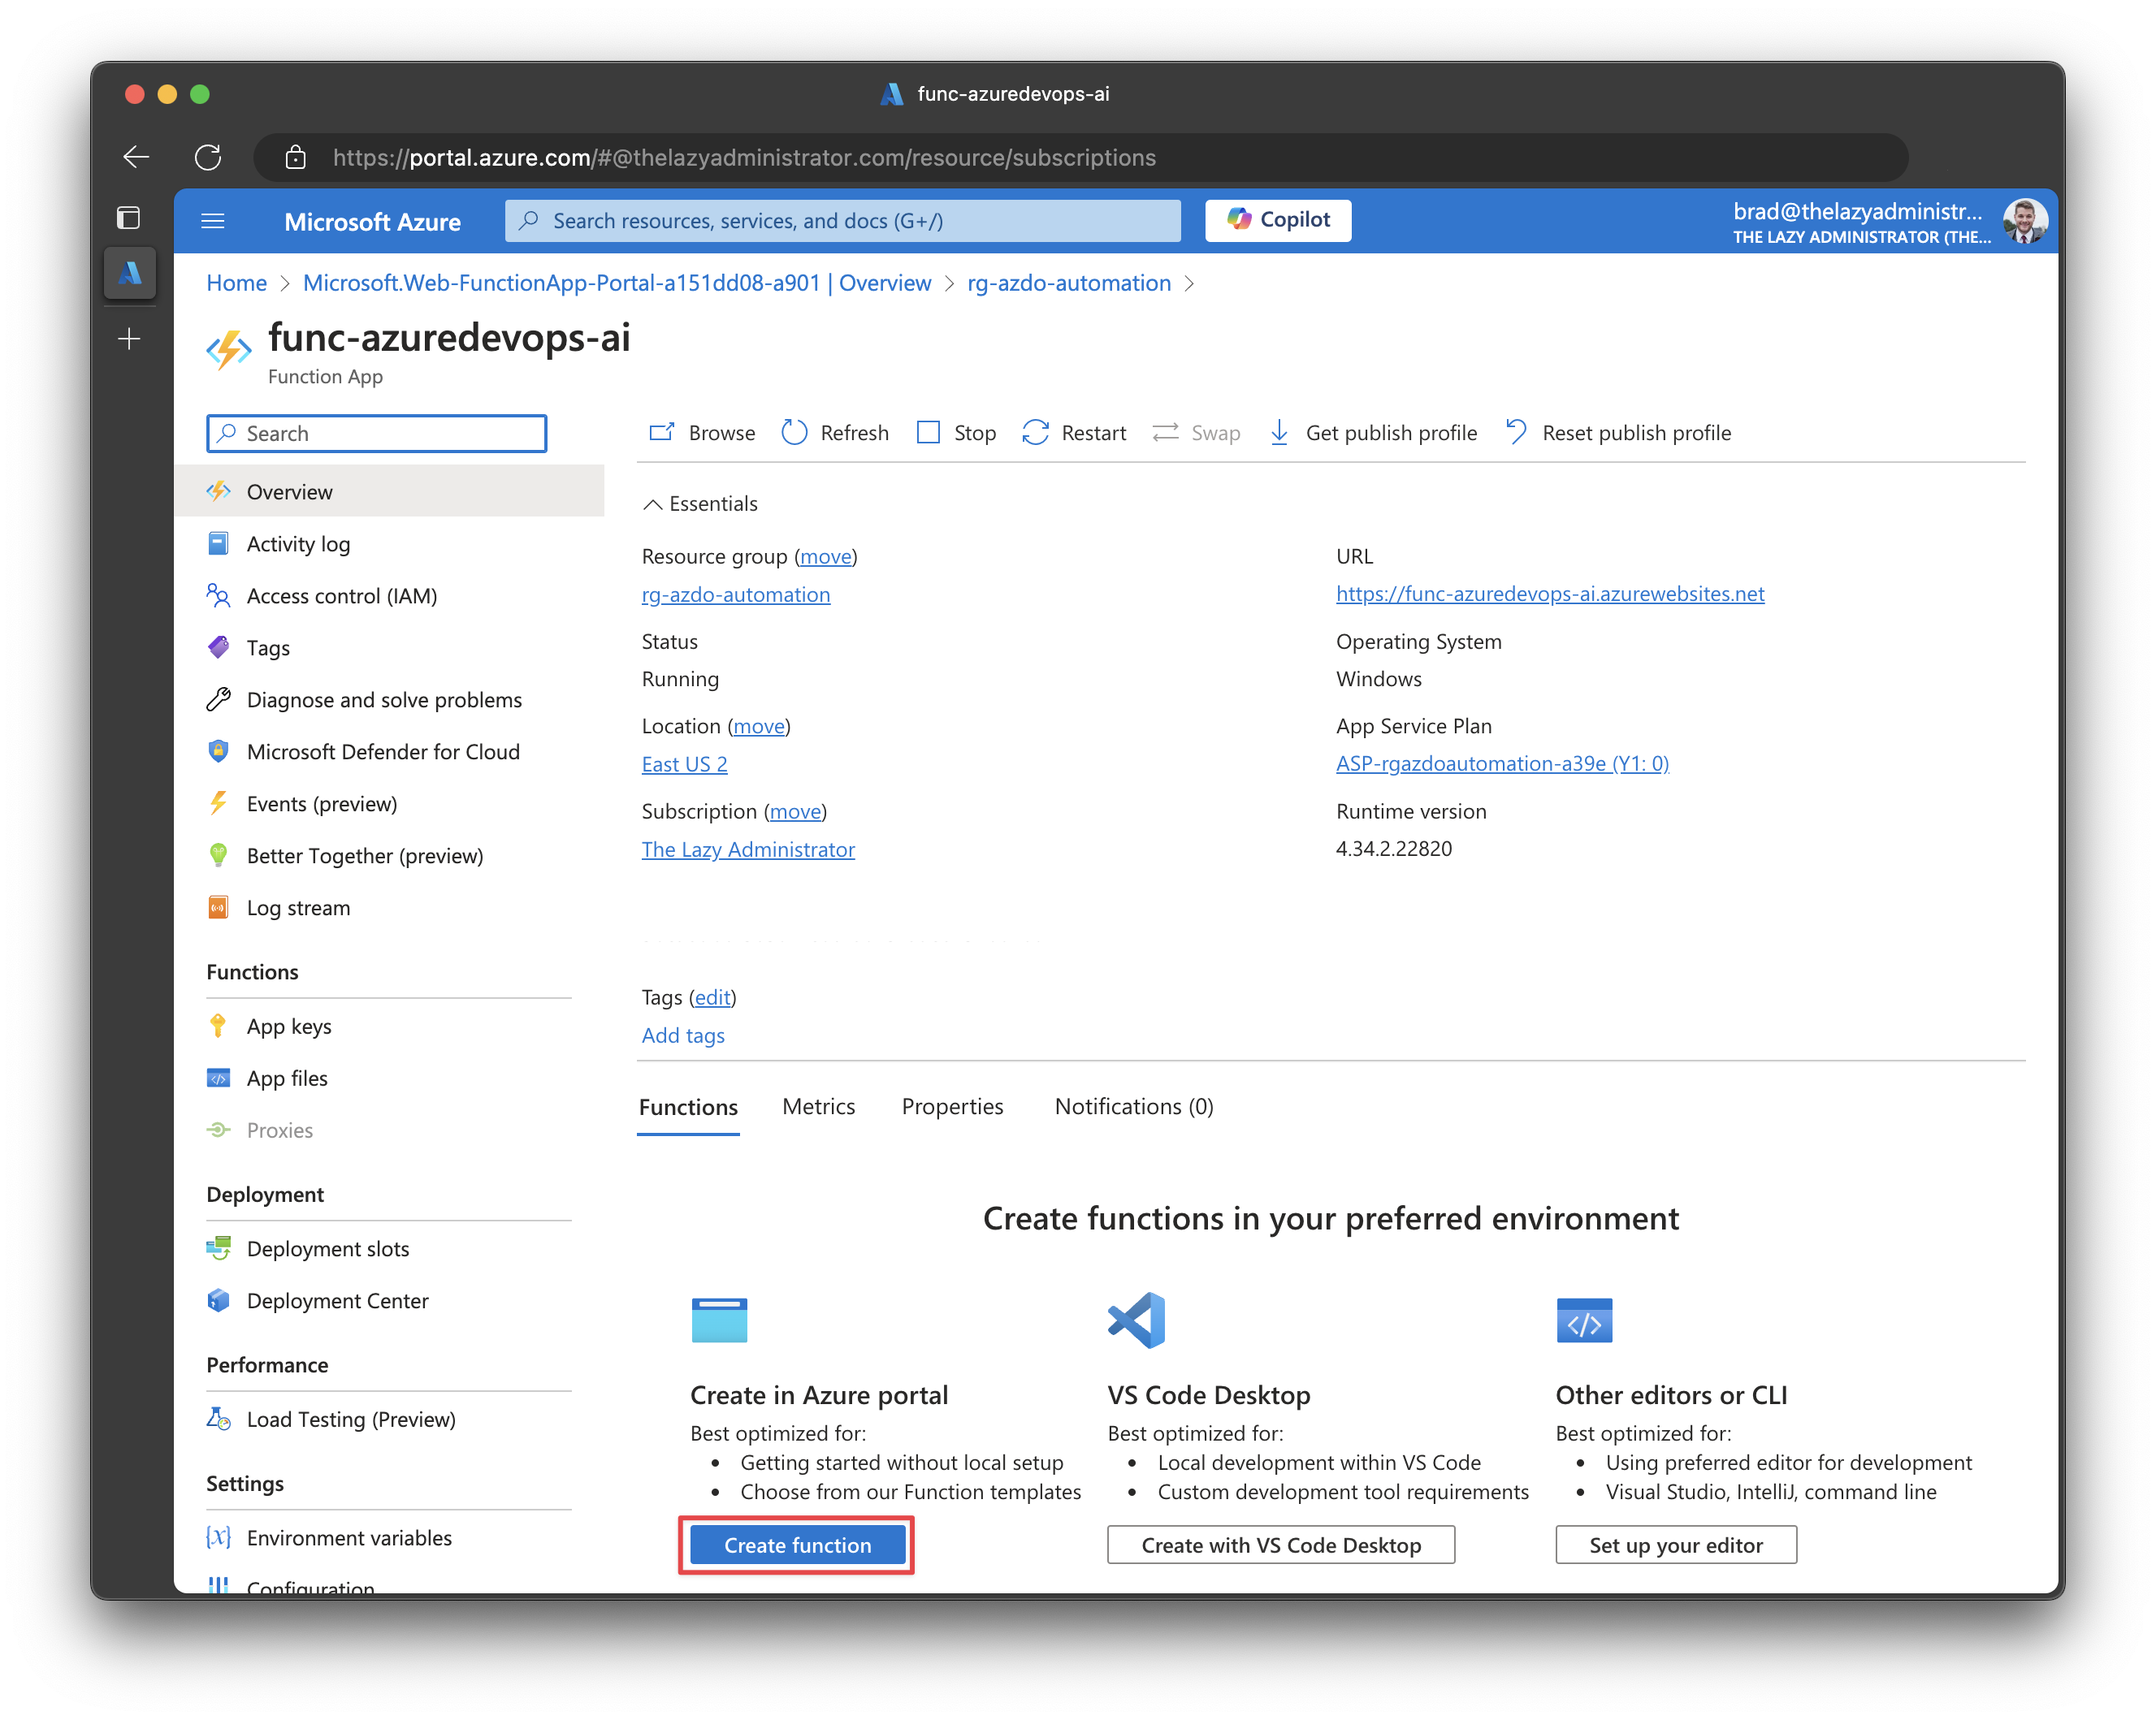Click Browse in the command bar
This screenshot has height=1720, width=2156.
click(x=702, y=433)
